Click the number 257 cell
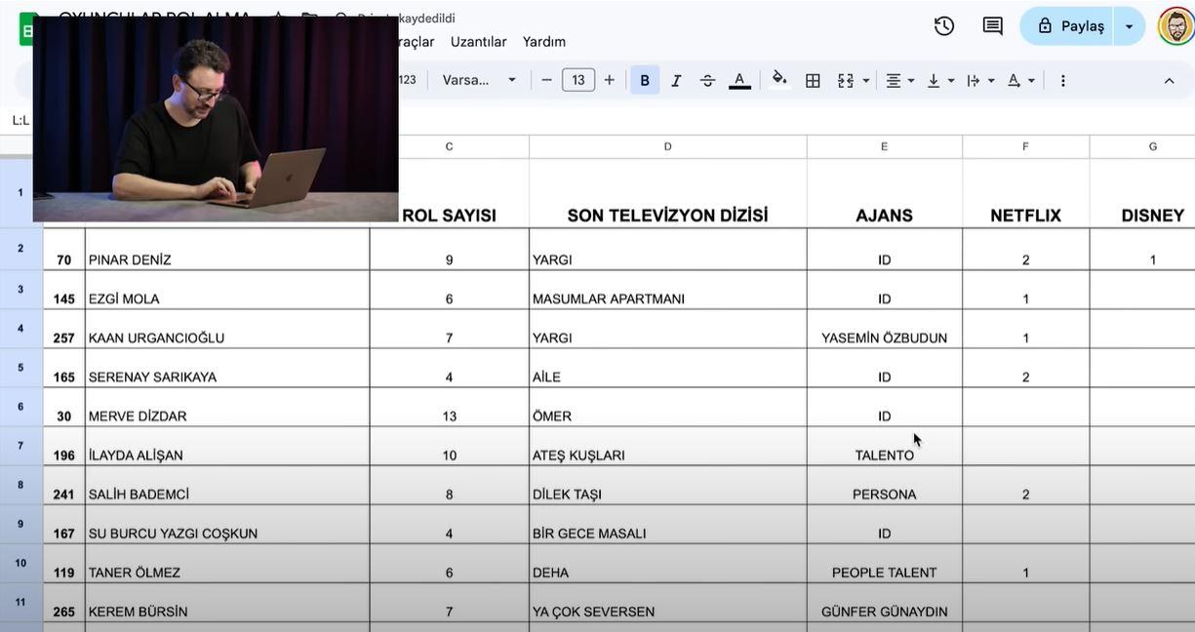This screenshot has height=632, width=1195. [64, 329]
